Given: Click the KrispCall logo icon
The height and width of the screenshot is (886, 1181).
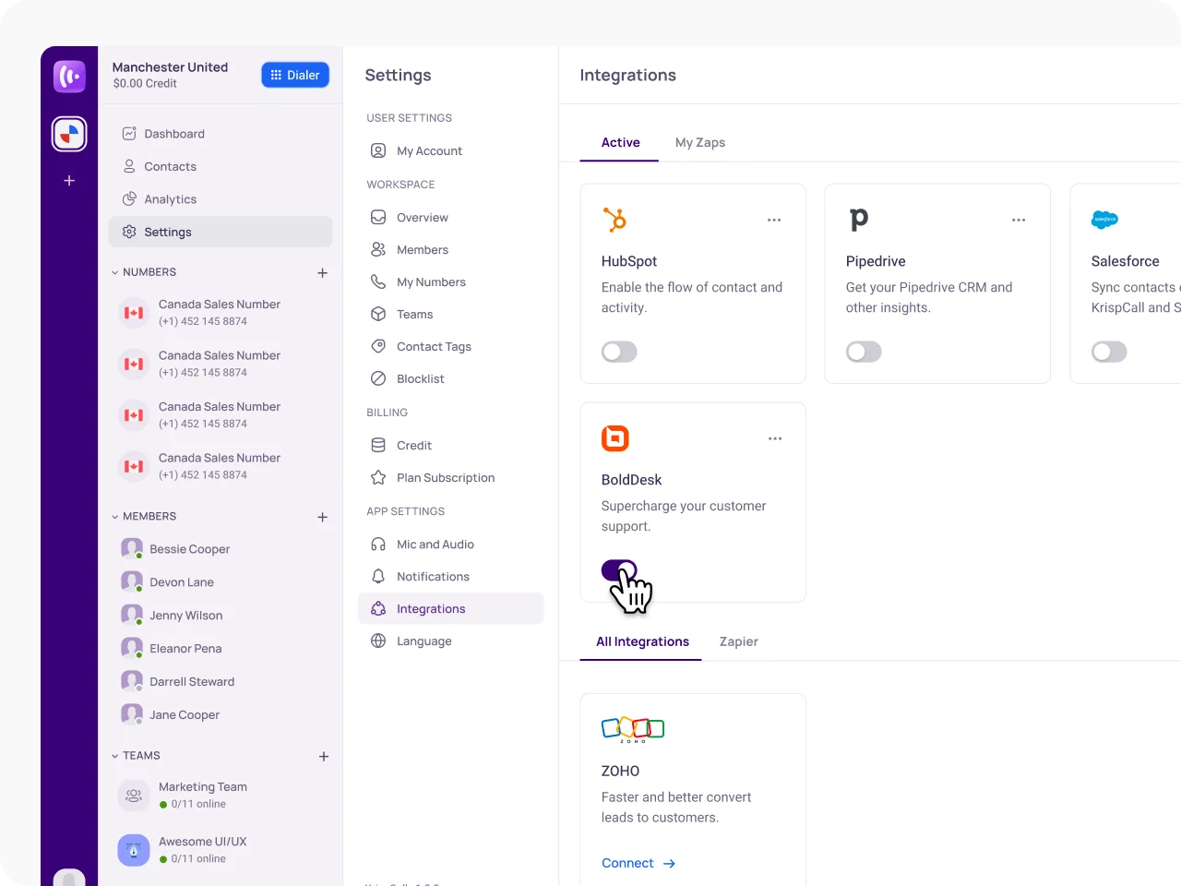Looking at the screenshot, I should (x=69, y=76).
